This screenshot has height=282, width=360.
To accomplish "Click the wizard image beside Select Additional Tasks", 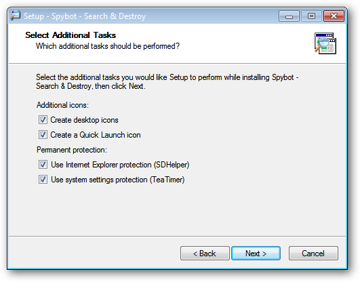I will coord(325,43).
